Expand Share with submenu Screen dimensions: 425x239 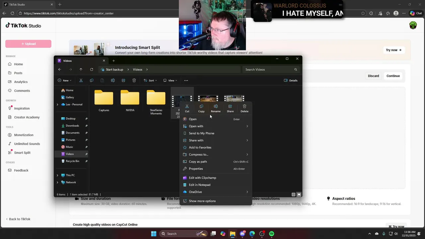(216, 140)
